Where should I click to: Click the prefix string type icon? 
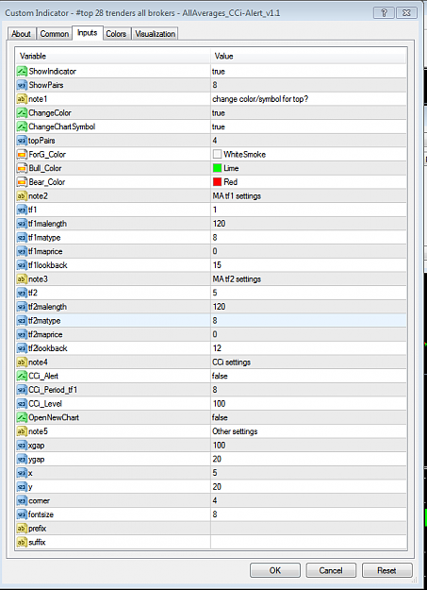click(22, 529)
